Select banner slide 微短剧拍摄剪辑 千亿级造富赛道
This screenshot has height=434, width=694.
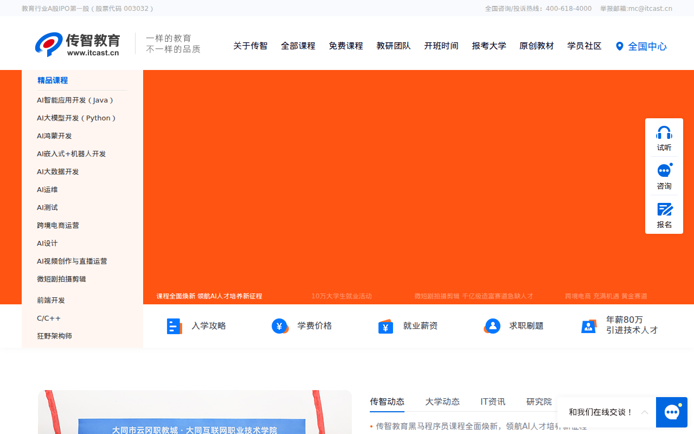click(x=474, y=296)
